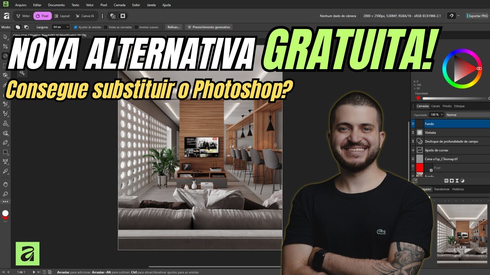
Task: Switch to the Canais tab
Action: pyautogui.click(x=436, y=106)
